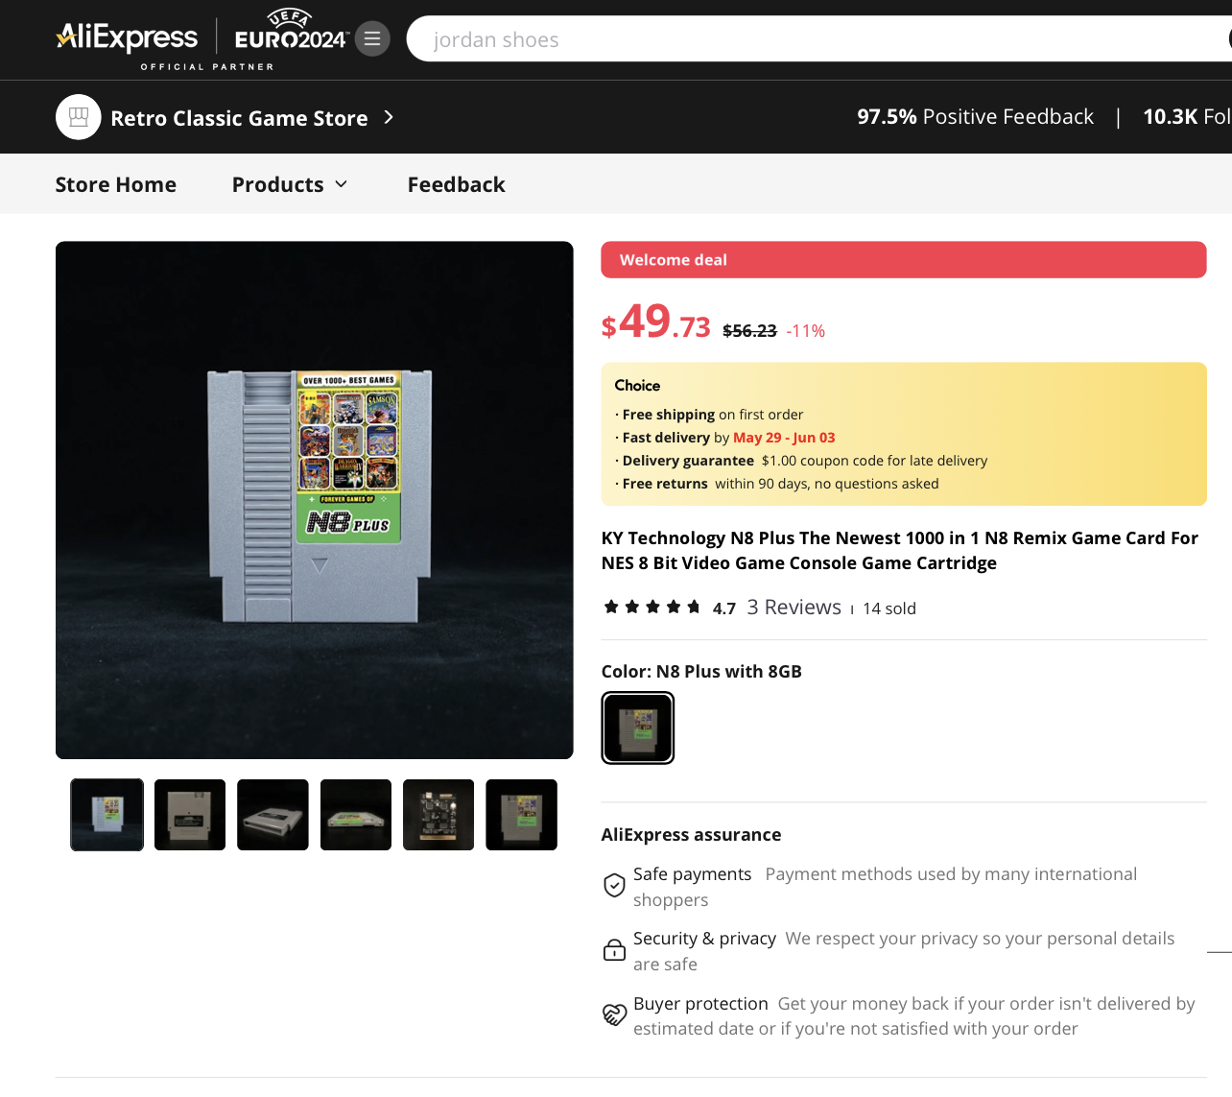Viewport: 1232px width, 1097px height.
Task: Click the store avatar icon
Action: click(x=79, y=117)
